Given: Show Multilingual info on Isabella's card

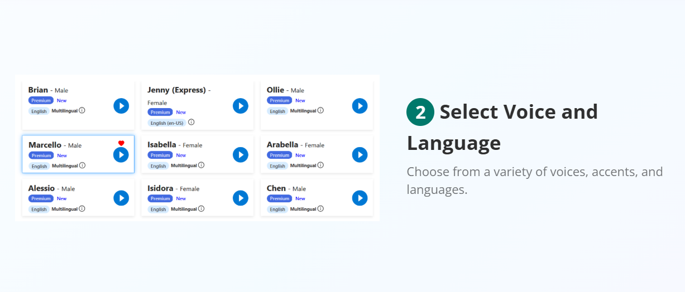Looking at the screenshot, I should click(x=201, y=165).
